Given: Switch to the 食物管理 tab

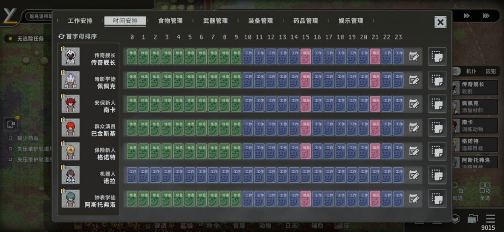Looking at the screenshot, I should click(x=170, y=21).
